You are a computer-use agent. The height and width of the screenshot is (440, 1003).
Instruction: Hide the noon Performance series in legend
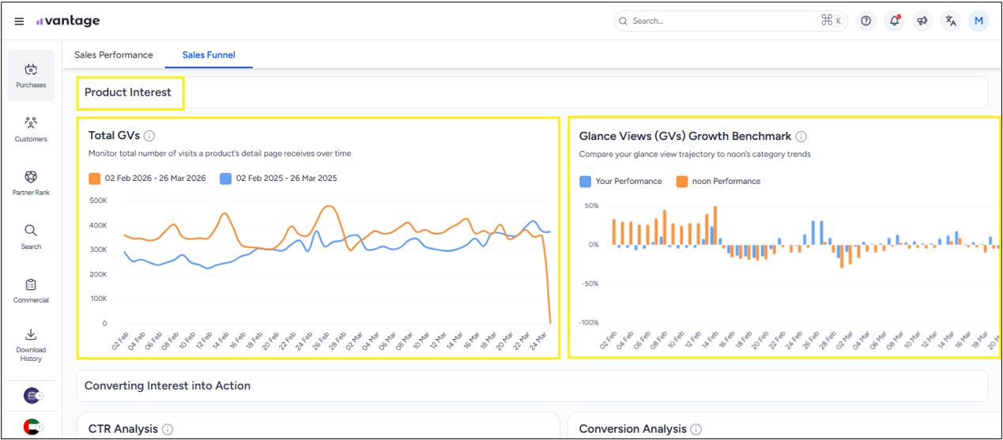click(x=718, y=182)
